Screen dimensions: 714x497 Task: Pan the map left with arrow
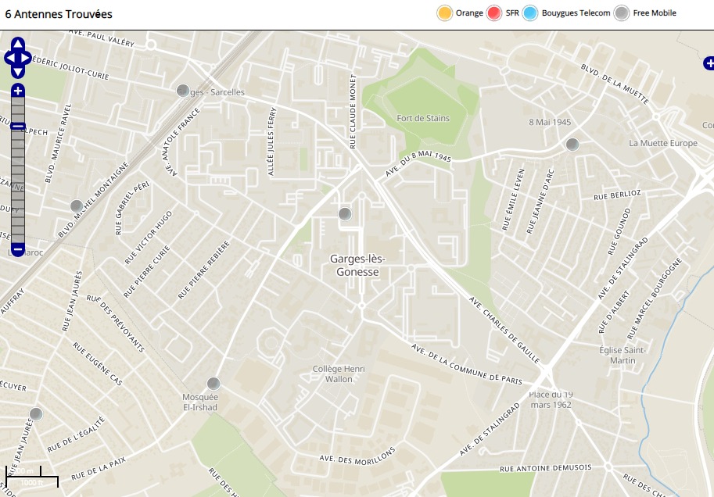tap(9, 58)
